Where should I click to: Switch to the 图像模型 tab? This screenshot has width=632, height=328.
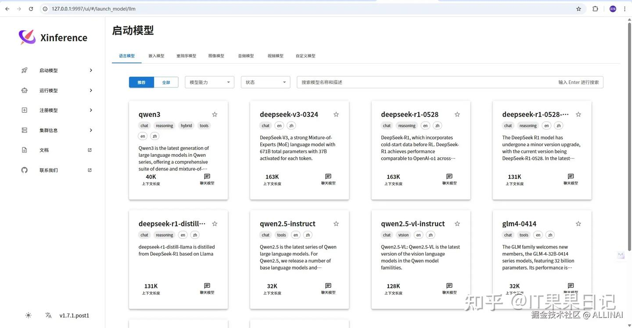[x=216, y=56]
